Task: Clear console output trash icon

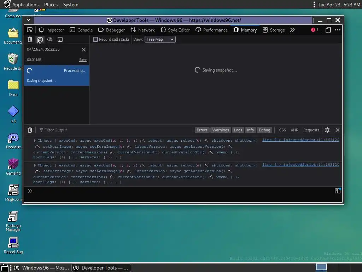Action: [30, 130]
